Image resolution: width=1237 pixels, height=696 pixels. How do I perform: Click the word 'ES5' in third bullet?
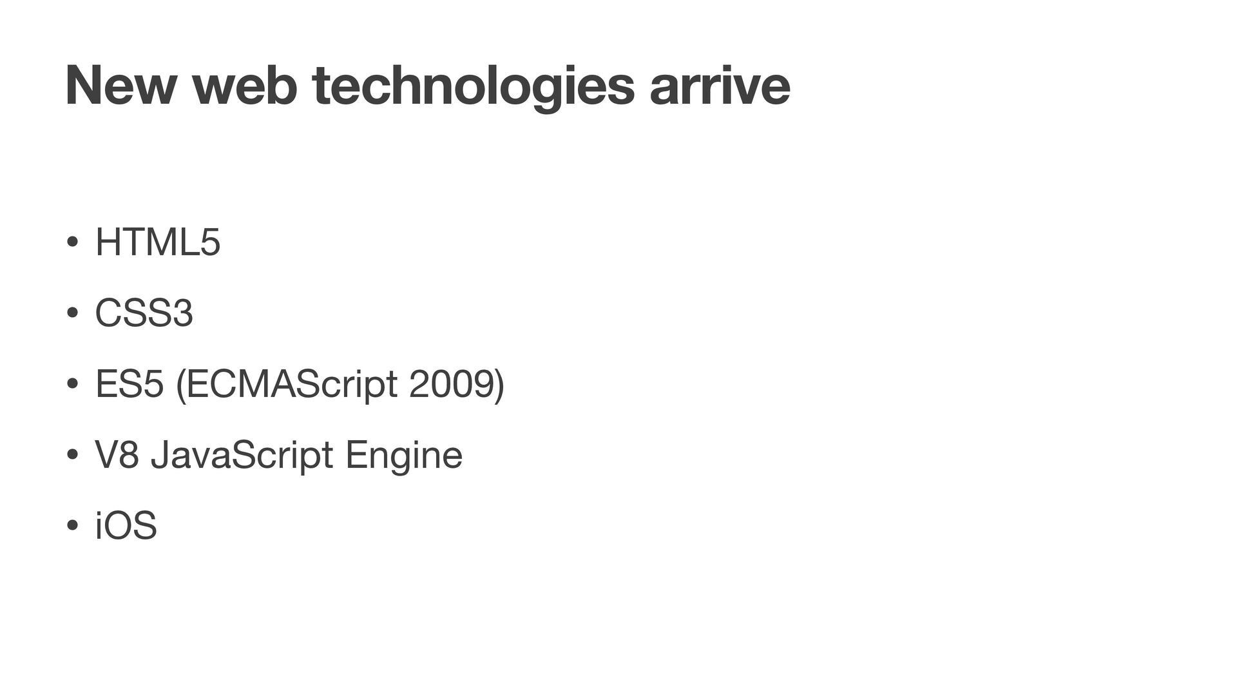[x=129, y=385]
